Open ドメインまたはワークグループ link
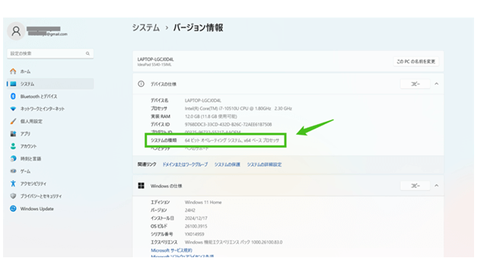Image resolution: width=487 pixels, height=274 pixels. coord(185,164)
